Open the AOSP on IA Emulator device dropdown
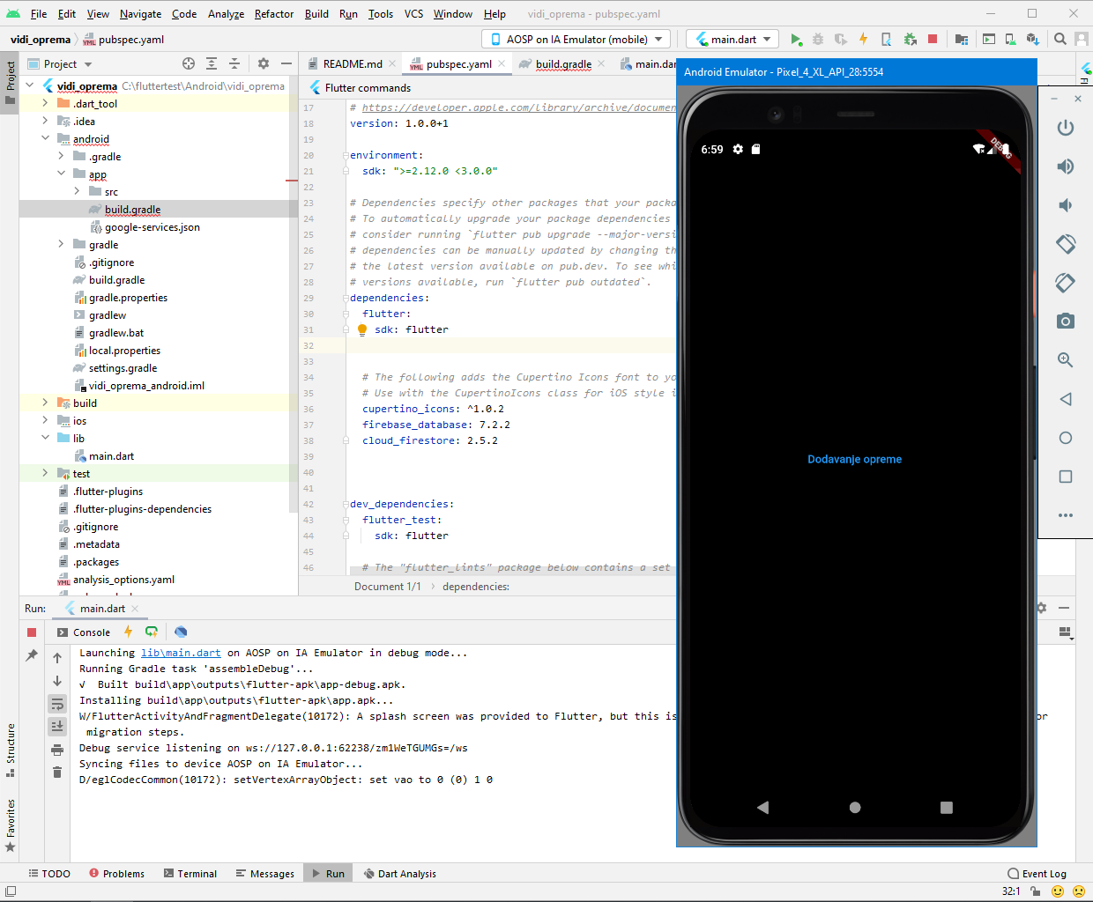Image resolution: width=1093 pixels, height=902 pixels. tap(576, 40)
